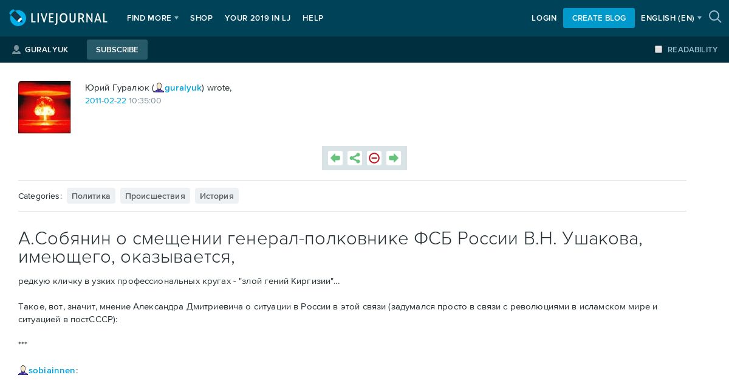Image resolution: width=729 pixels, height=383 pixels.
Task: Click the Categories: label
Action: click(40, 196)
